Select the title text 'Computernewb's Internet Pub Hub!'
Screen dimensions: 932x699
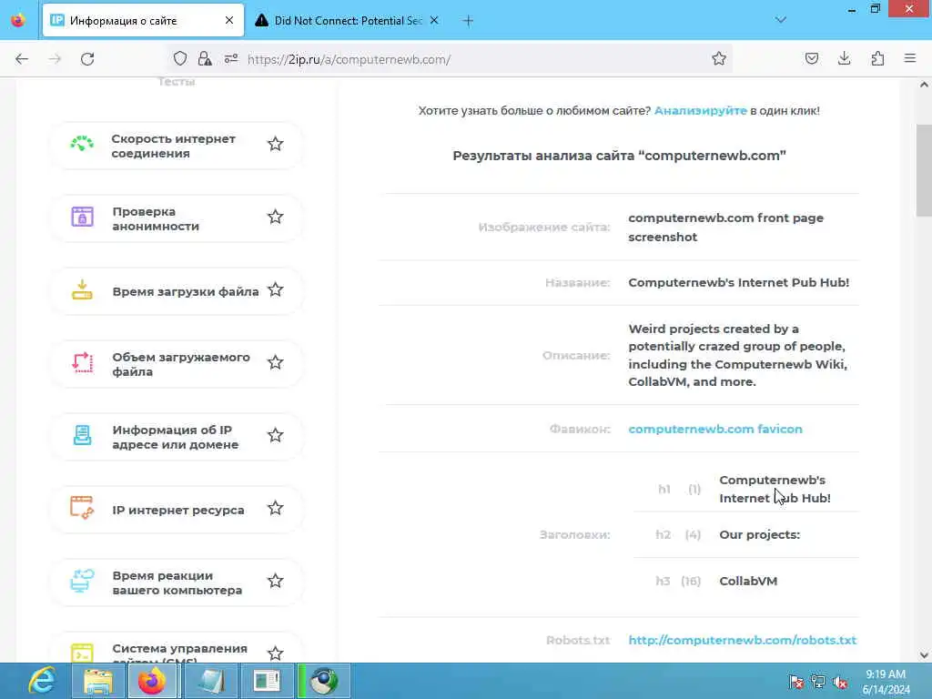pos(739,282)
